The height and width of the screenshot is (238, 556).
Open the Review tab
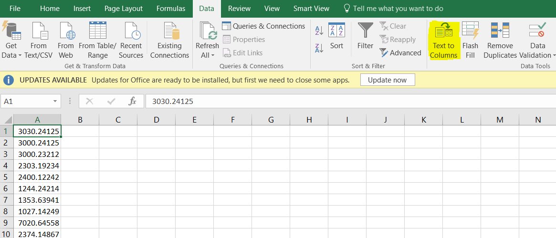(x=240, y=9)
